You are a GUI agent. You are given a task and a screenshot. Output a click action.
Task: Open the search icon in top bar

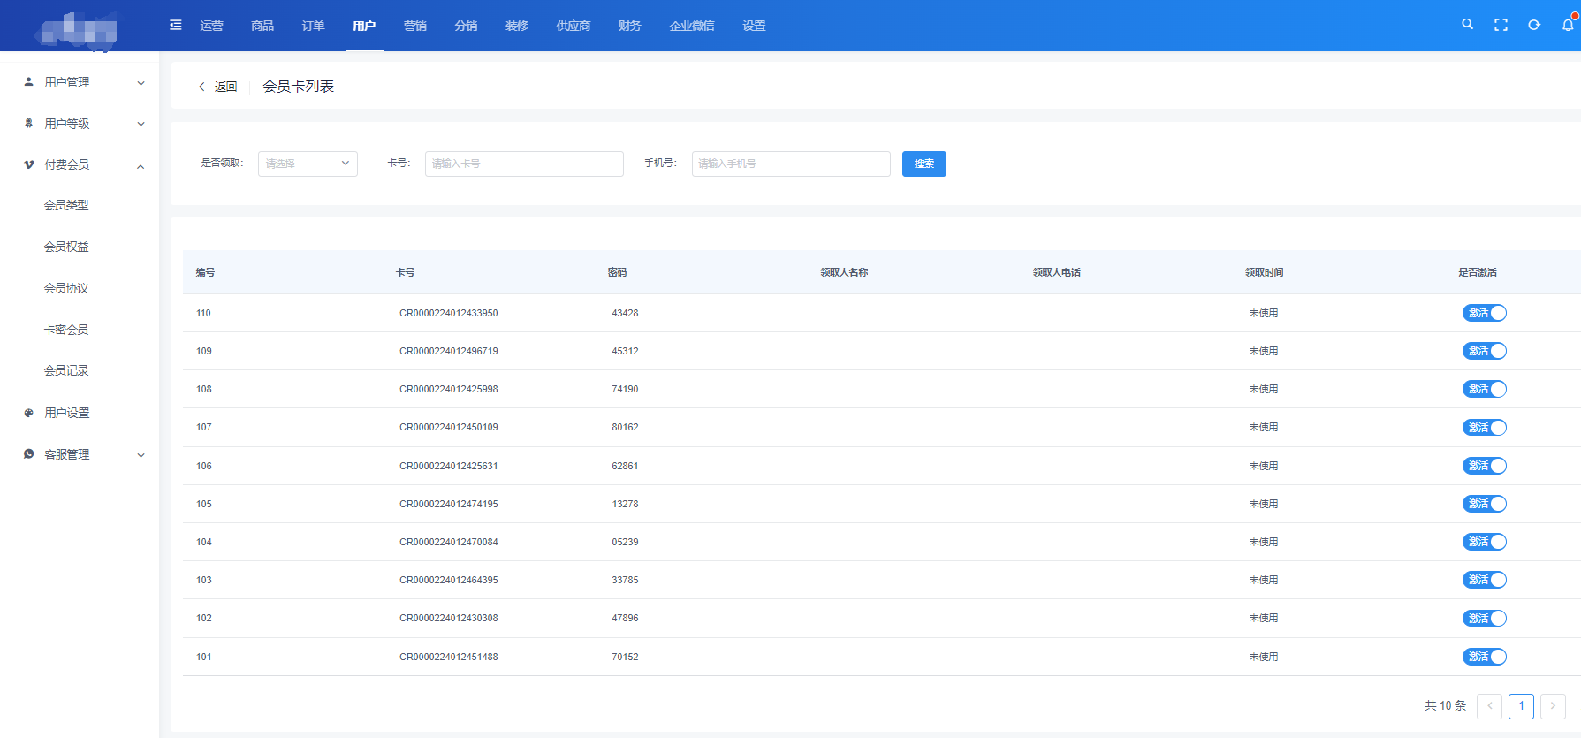(1467, 25)
